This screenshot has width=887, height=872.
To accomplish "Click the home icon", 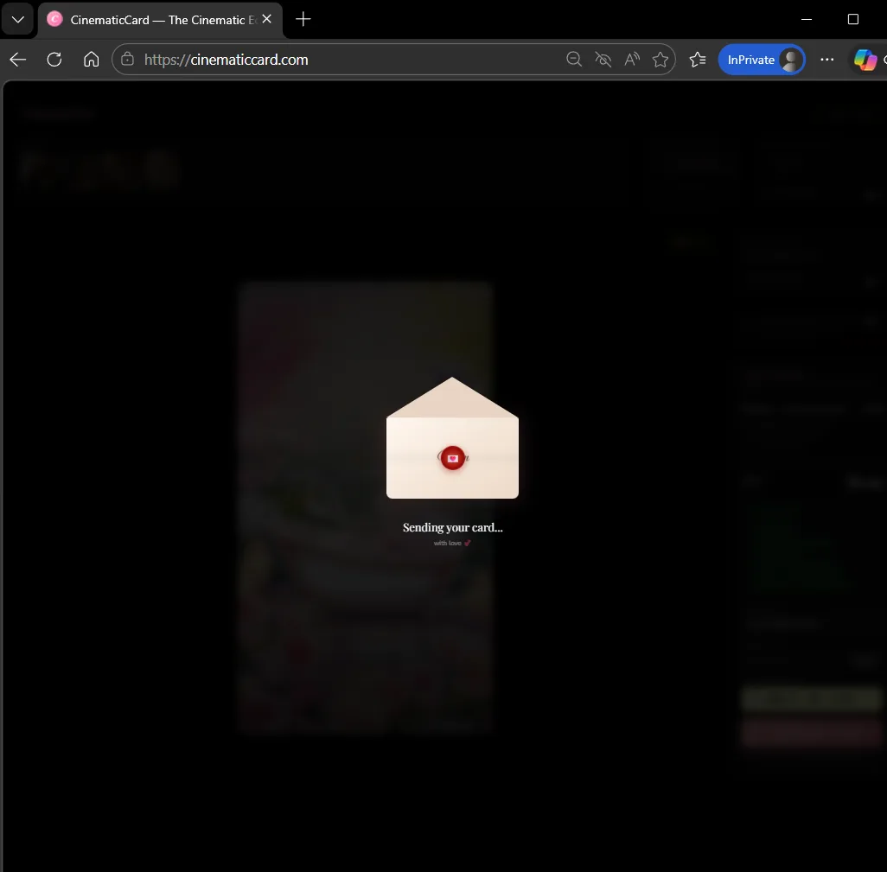I will coord(91,60).
